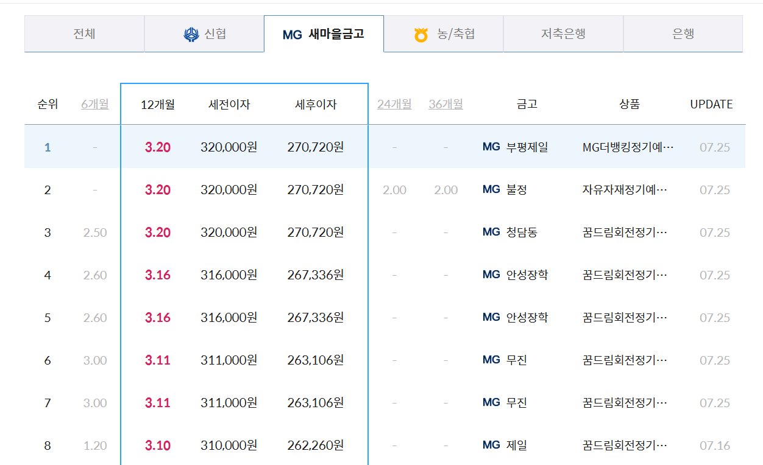
Task: Click 3.20 rate in 부평제일 row
Action: coord(158,147)
